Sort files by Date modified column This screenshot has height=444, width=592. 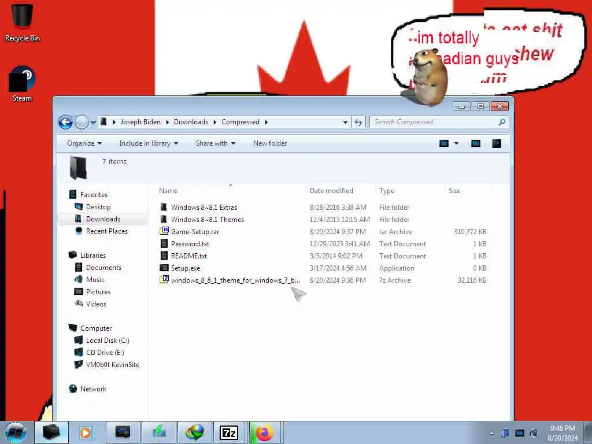331,191
